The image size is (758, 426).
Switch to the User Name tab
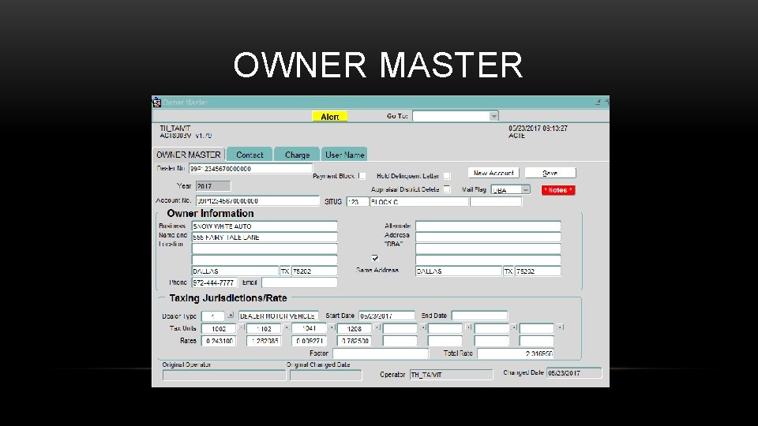coord(344,155)
